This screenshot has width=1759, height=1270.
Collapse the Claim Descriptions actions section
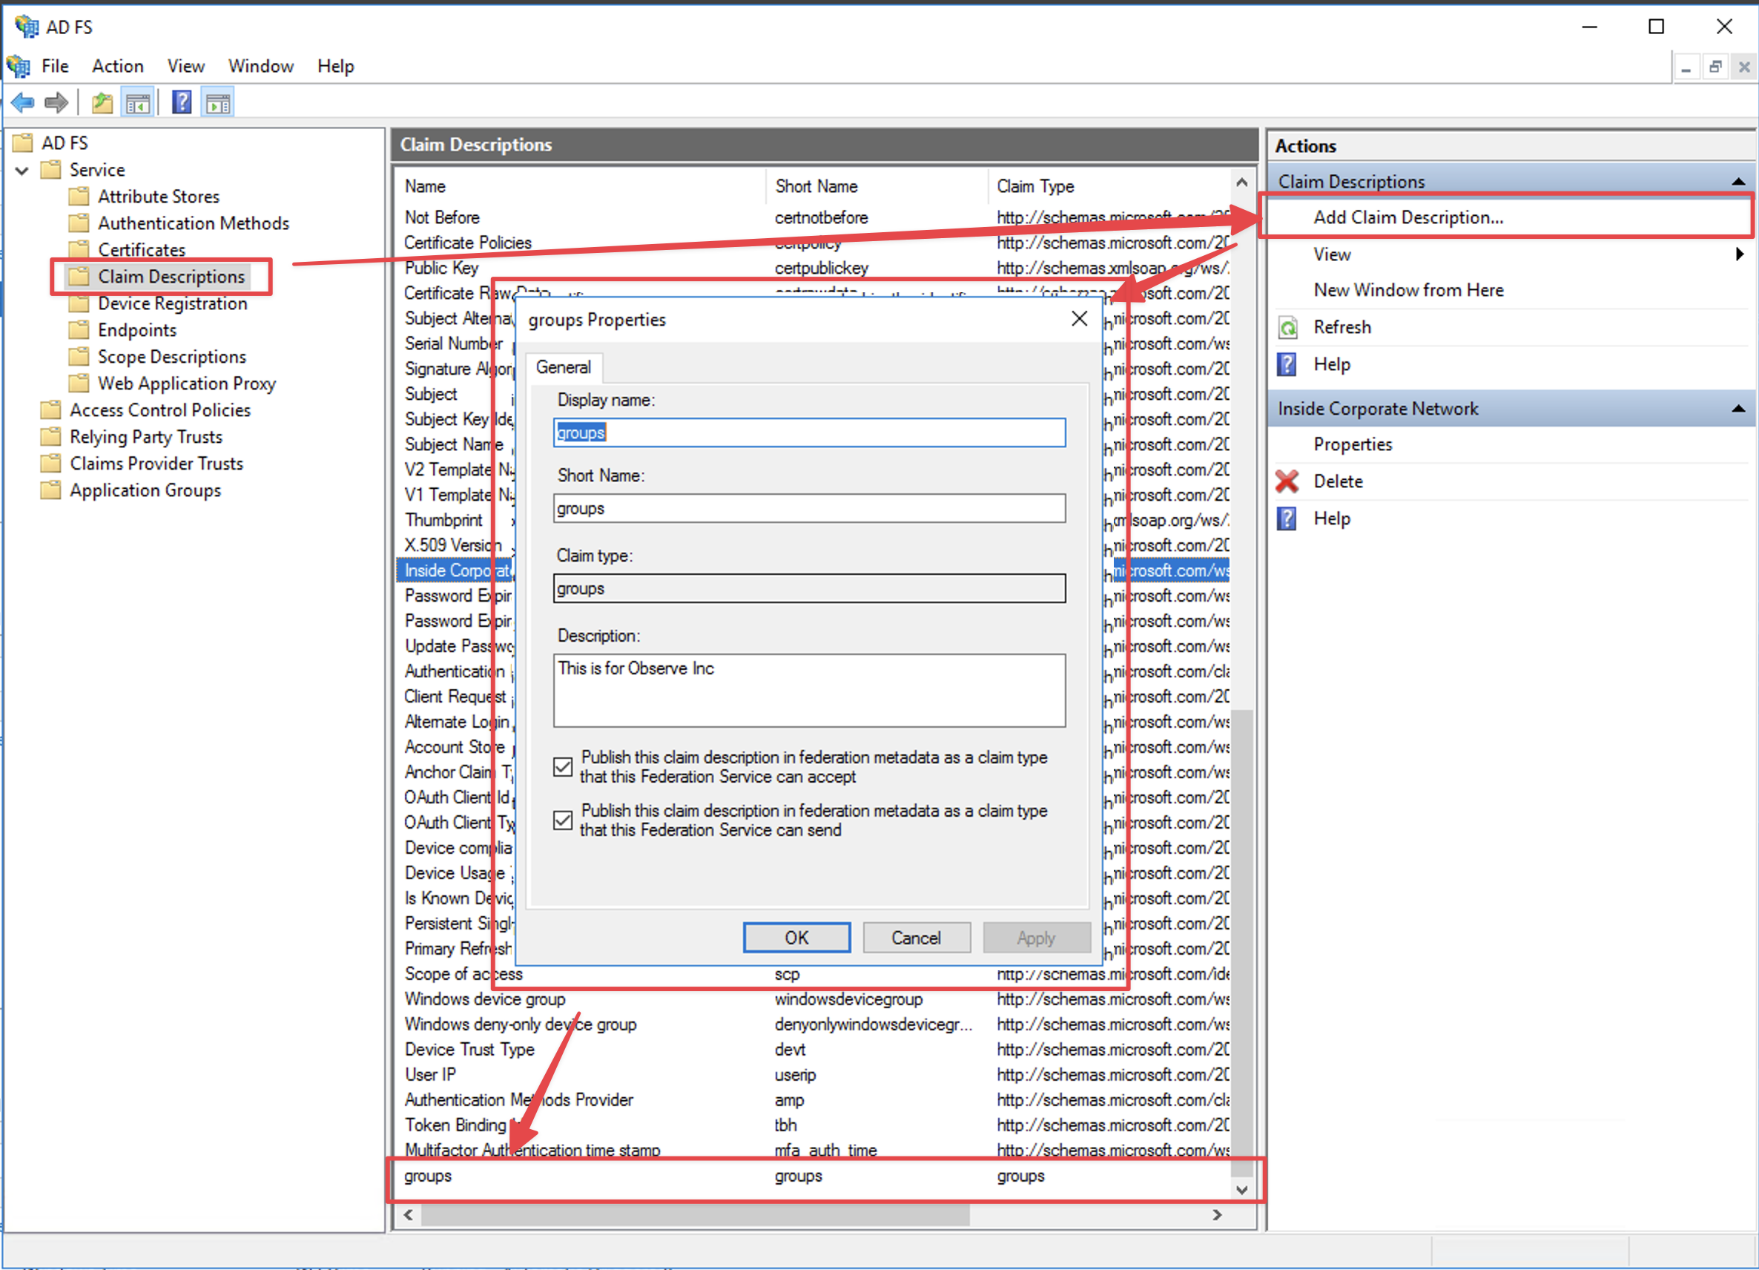click(x=1738, y=182)
